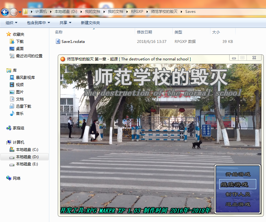Select 计算机 in the navigation tree

click(19, 142)
